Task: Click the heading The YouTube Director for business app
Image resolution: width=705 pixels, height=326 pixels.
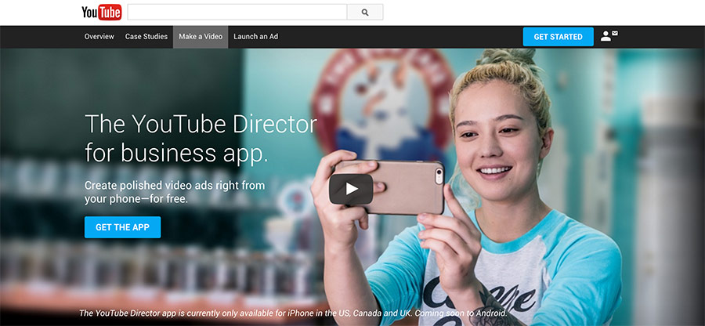Action: (201, 139)
